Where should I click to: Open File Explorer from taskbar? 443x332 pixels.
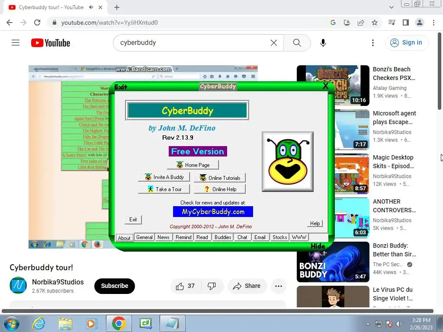[x=65, y=323]
